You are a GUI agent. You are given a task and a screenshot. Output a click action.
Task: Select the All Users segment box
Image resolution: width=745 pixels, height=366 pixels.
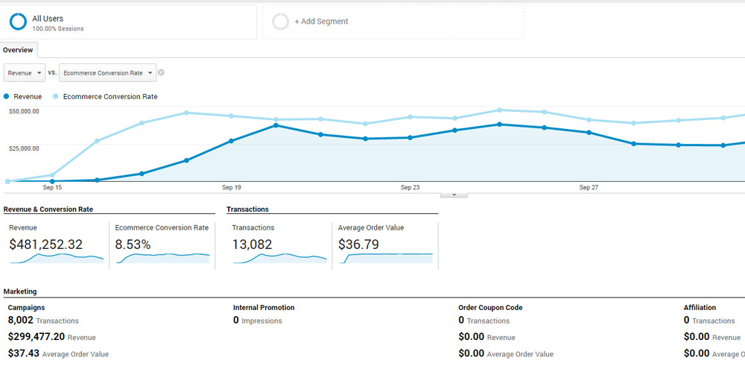coord(129,22)
